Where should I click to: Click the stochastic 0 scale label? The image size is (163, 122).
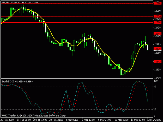point(154,116)
